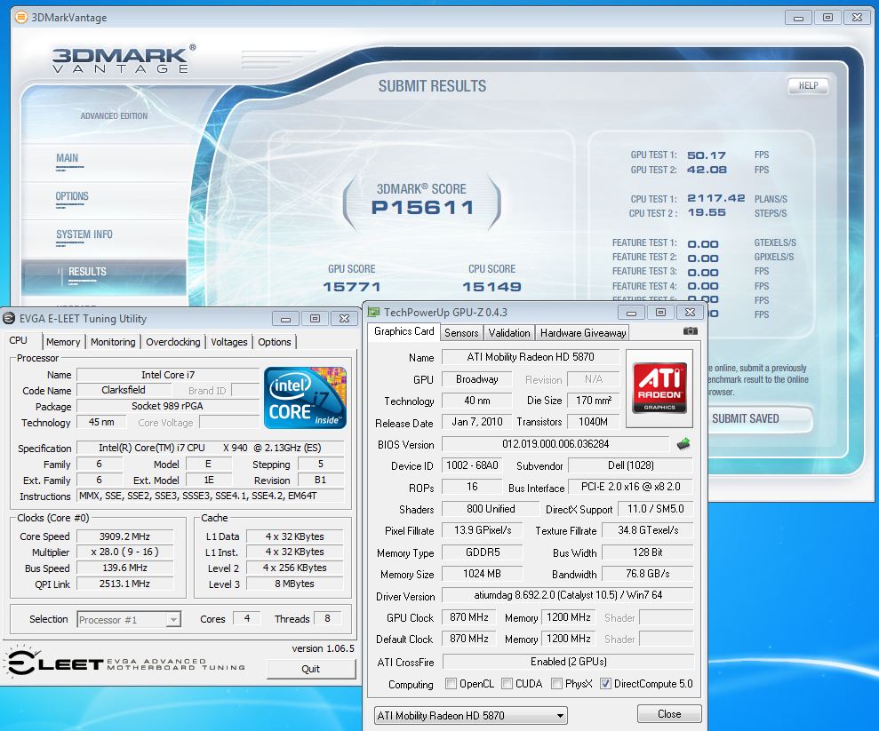Click the CPU score value 15149
This screenshot has width=879, height=731.
[491, 287]
